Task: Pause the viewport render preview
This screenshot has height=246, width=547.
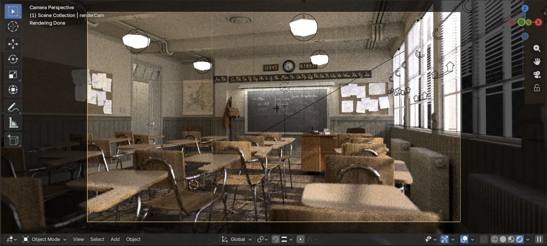Action: (x=539, y=239)
